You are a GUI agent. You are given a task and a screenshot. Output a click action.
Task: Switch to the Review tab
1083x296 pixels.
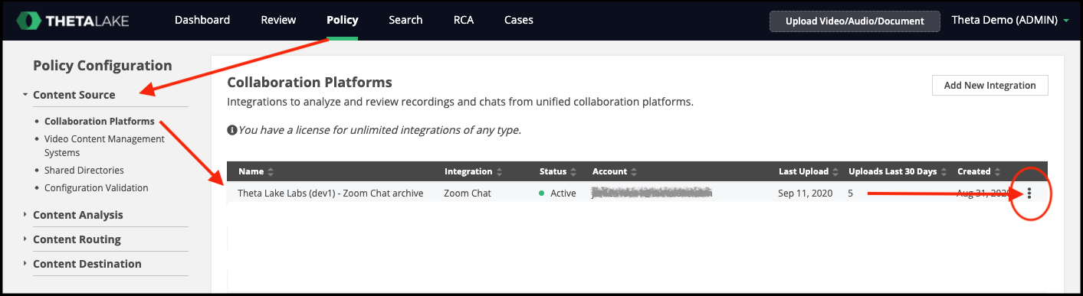278,20
